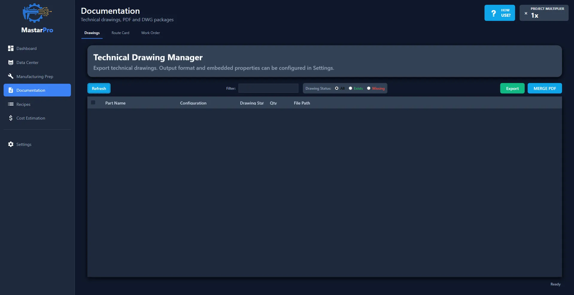Click the MastarPro gear logo
This screenshot has width=574, height=295.
(37, 13)
